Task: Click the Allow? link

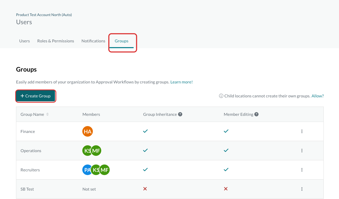Action: [318, 96]
